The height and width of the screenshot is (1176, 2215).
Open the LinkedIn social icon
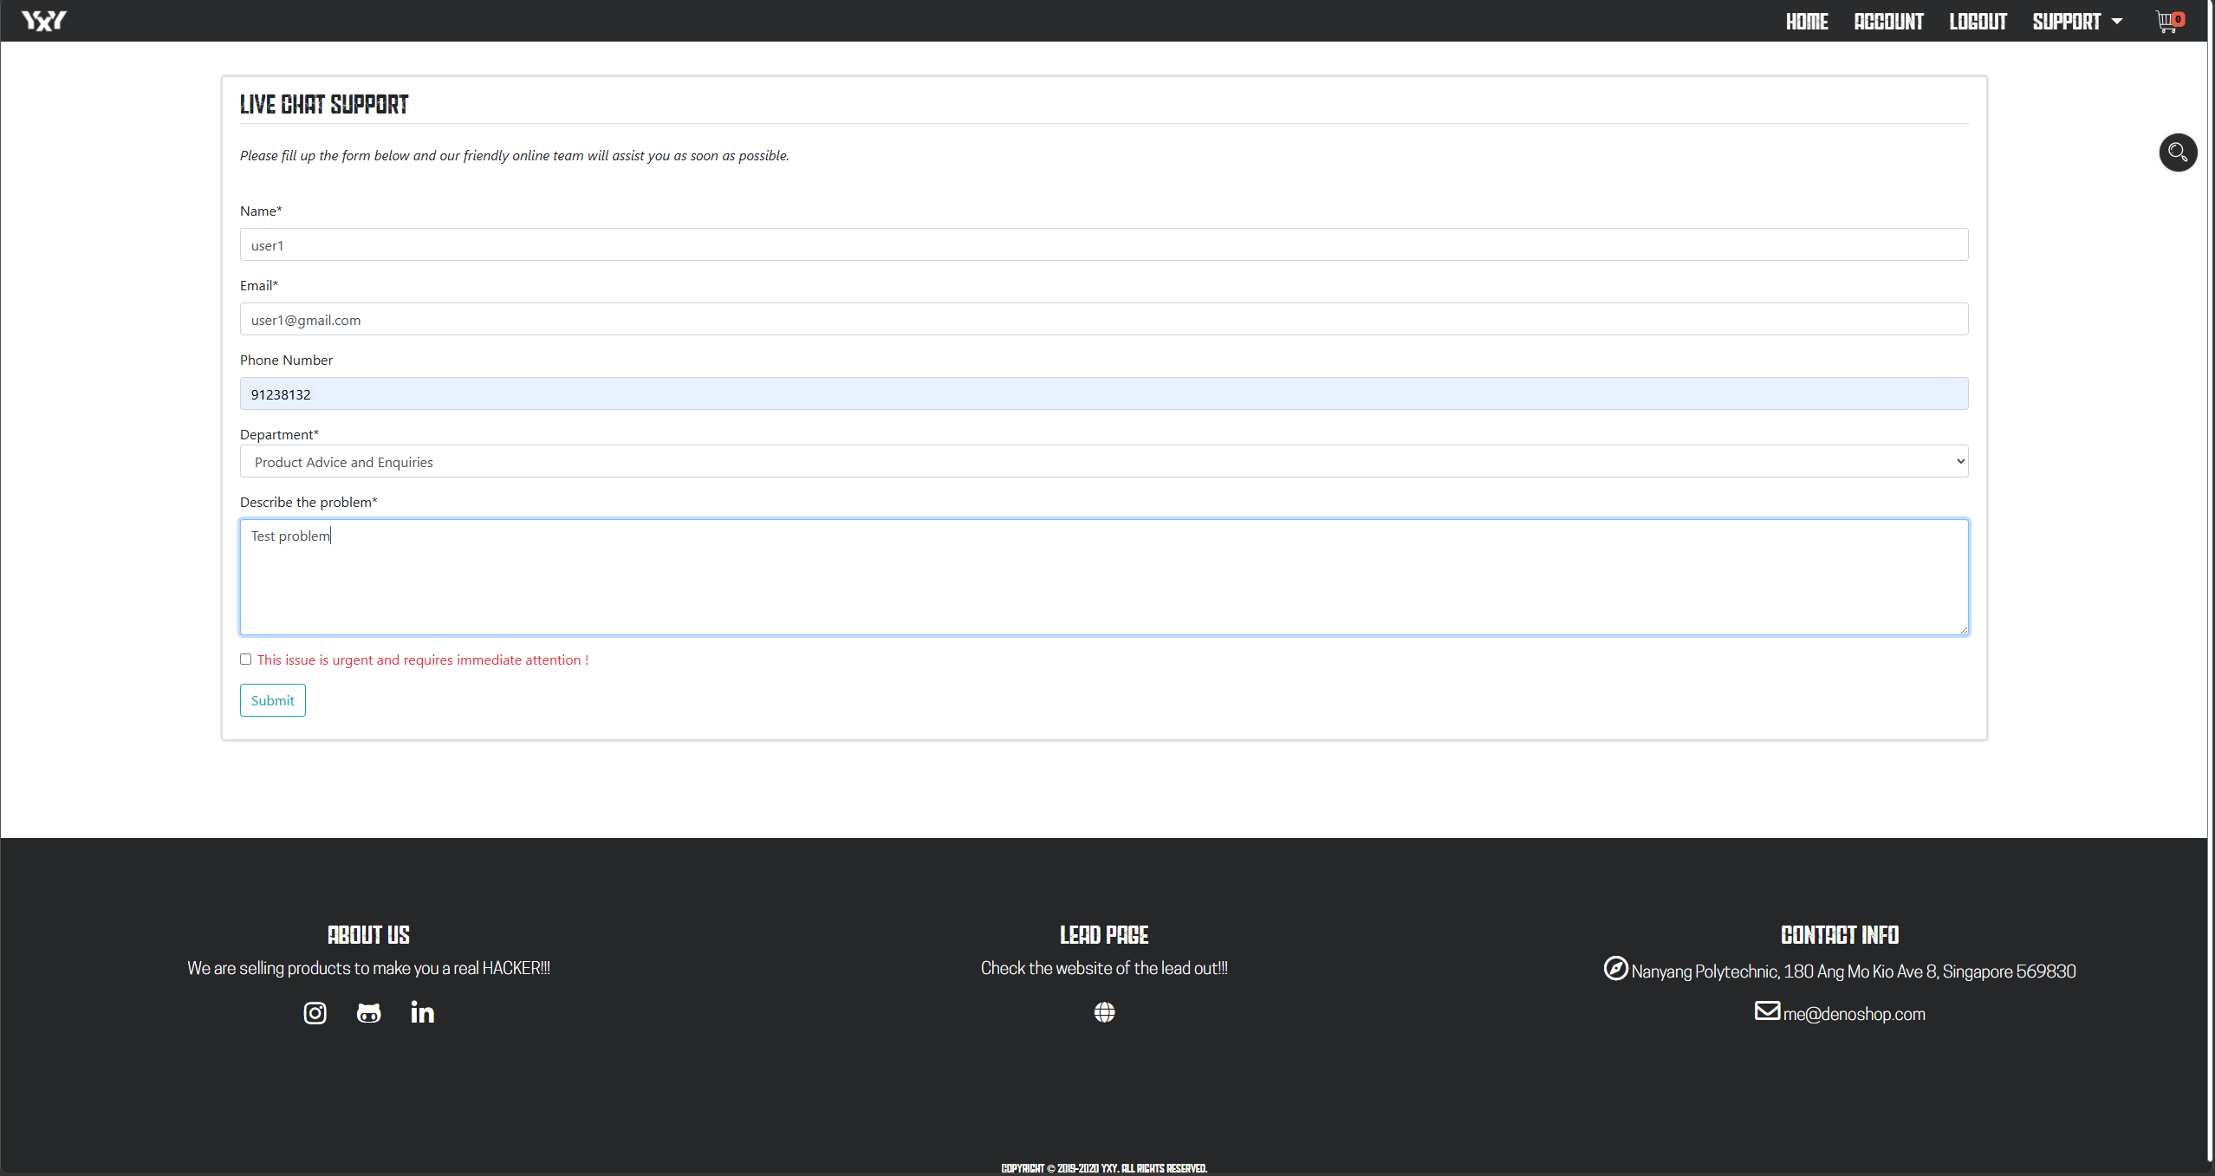tap(422, 1012)
